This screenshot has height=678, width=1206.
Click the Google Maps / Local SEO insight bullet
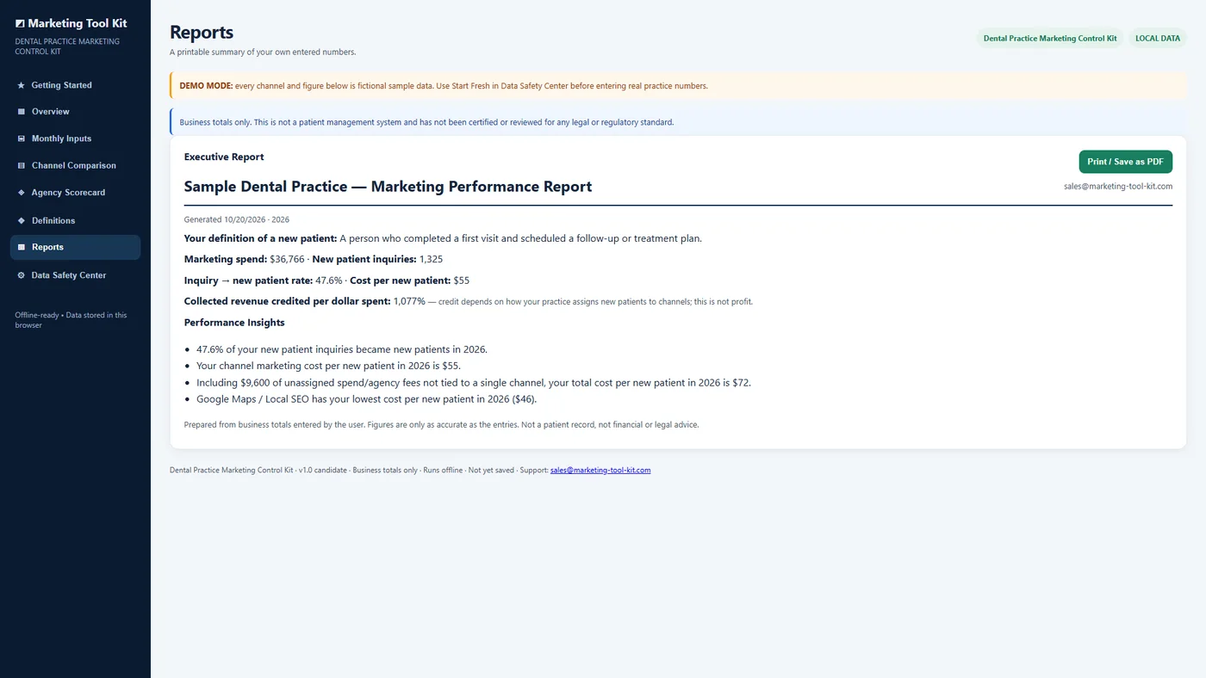[366, 399]
